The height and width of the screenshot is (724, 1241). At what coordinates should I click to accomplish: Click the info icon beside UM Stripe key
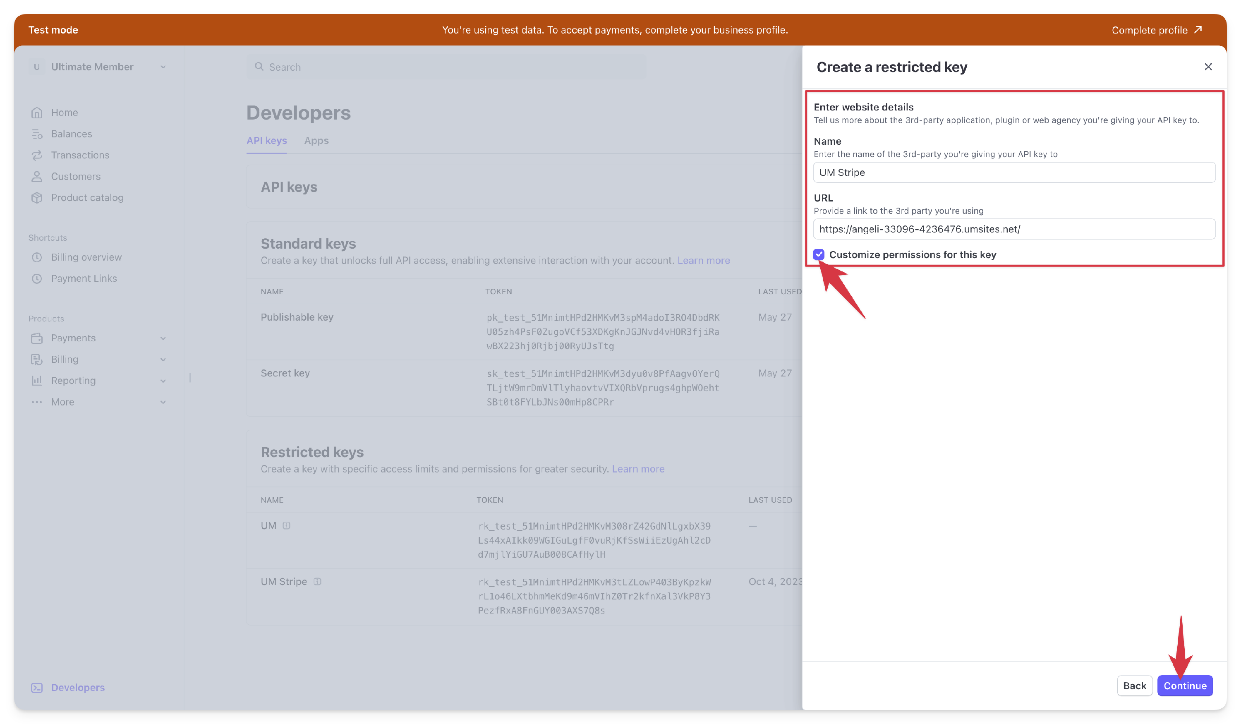click(317, 582)
